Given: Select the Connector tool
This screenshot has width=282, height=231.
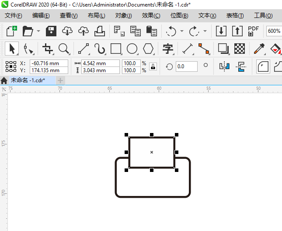Looking at the screenshot, I should click(204, 49).
